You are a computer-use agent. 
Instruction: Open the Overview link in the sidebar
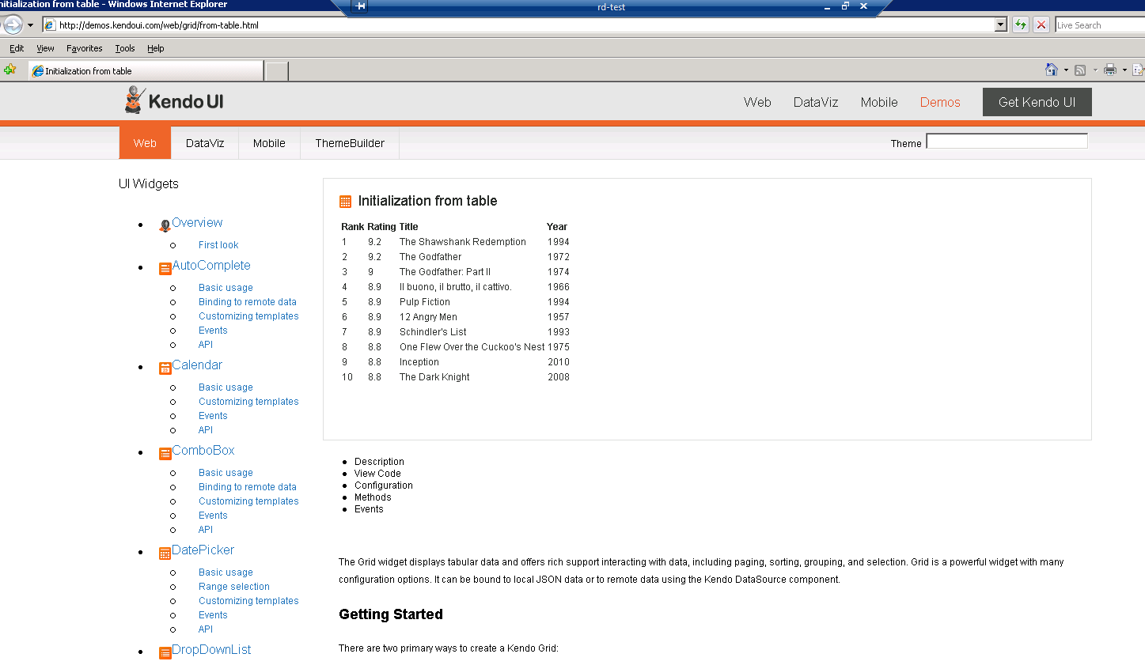point(197,223)
